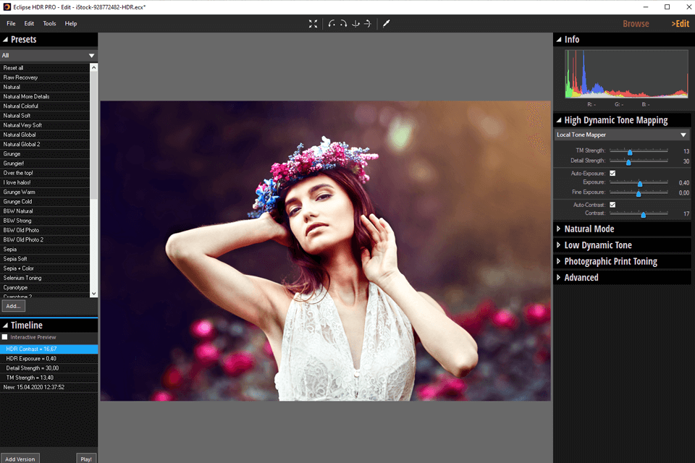Switch to the Browse tab
Image resolution: width=695 pixels, height=463 pixels.
pyautogui.click(x=636, y=24)
